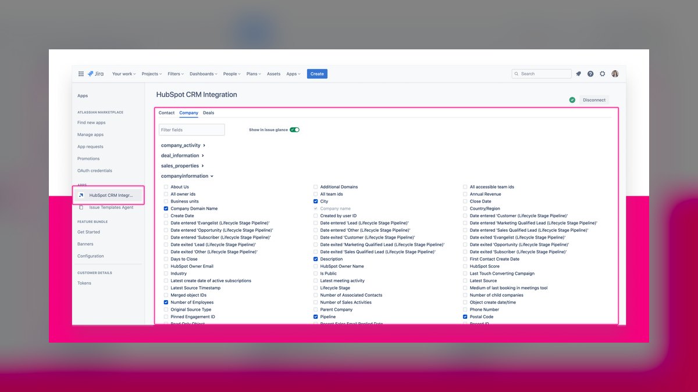The height and width of the screenshot is (392, 698).
Task: Open Promotions in sidebar
Action: pyautogui.click(x=88, y=159)
